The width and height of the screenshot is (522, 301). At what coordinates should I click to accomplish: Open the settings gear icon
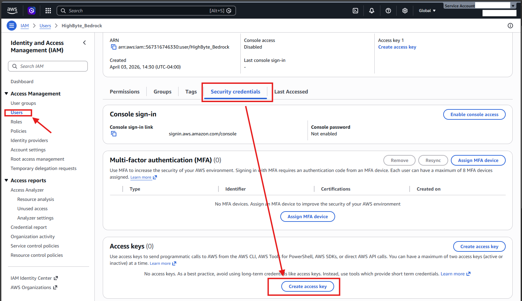tap(405, 11)
